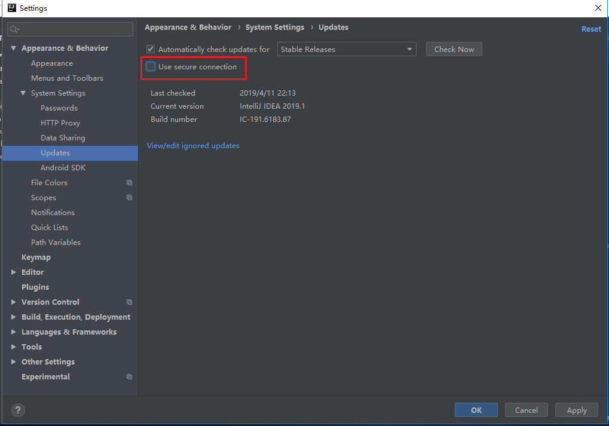The height and width of the screenshot is (426, 609).
Task: Toggle Automatically check updates checkbox
Action: [x=151, y=50]
